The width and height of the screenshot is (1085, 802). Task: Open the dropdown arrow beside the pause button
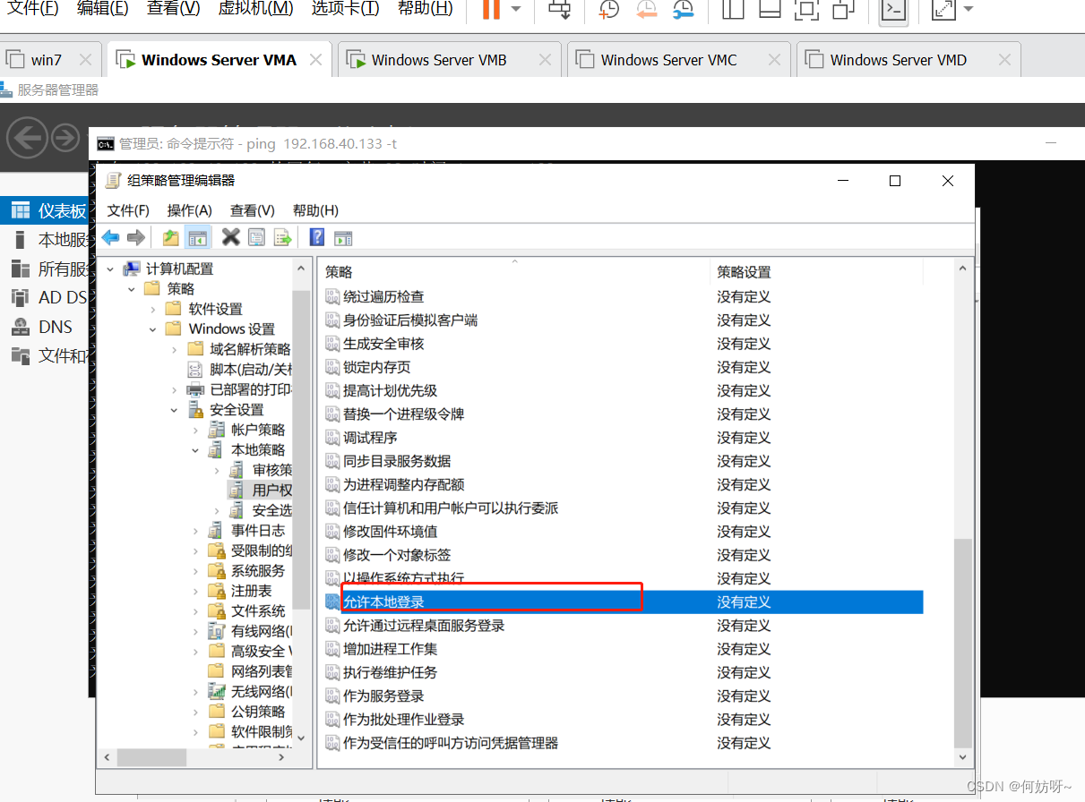(x=516, y=9)
